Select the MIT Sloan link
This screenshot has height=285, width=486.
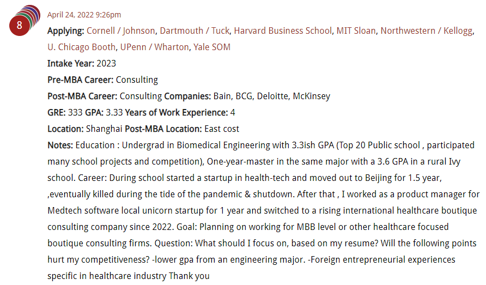(x=356, y=31)
